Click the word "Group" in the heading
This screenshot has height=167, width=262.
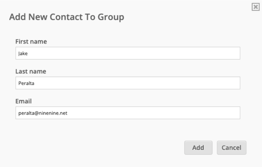tap(111, 17)
